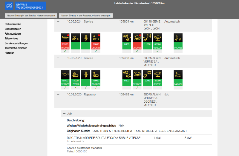Click Service prestations standard text
The width and height of the screenshot is (239, 156).
tap(84, 148)
